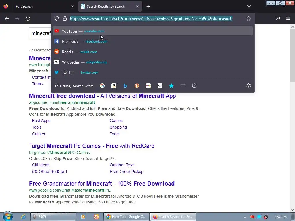Search this time with Wikipedia icon
Screen dimensions: 295x221
pos(160,86)
